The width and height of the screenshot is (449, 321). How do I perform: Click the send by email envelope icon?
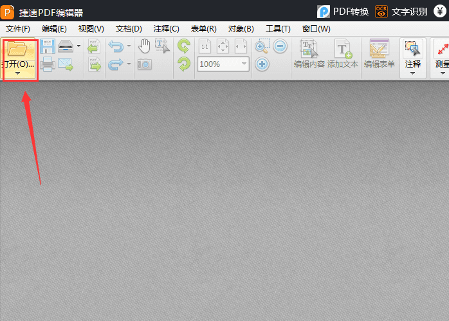[x=66, y=64]
